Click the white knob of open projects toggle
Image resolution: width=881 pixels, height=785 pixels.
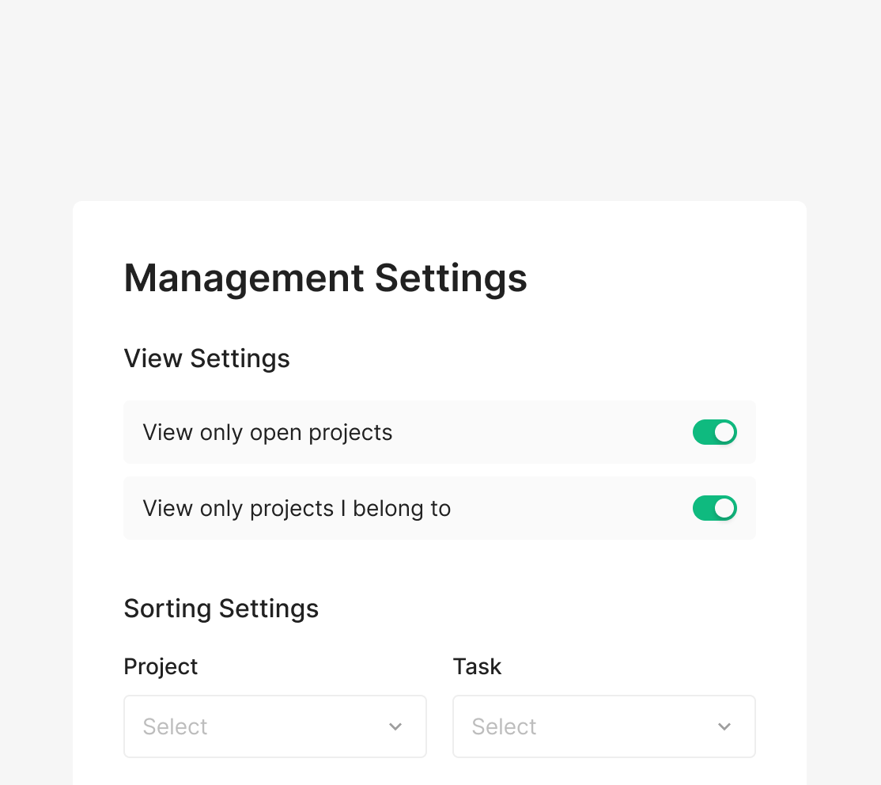(x=724, y=432)
